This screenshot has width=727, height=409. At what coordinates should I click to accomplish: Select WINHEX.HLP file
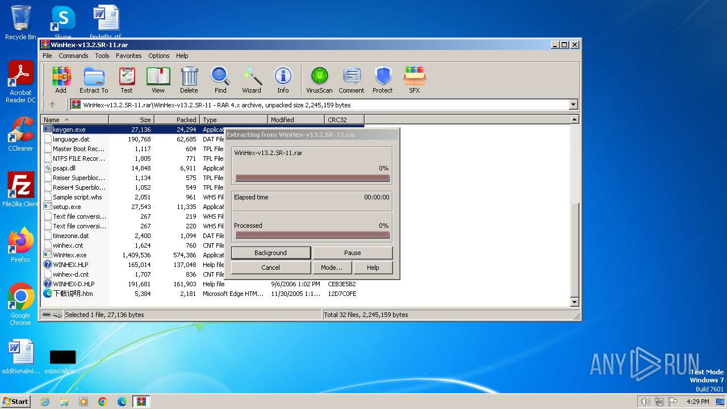point(70,265)
